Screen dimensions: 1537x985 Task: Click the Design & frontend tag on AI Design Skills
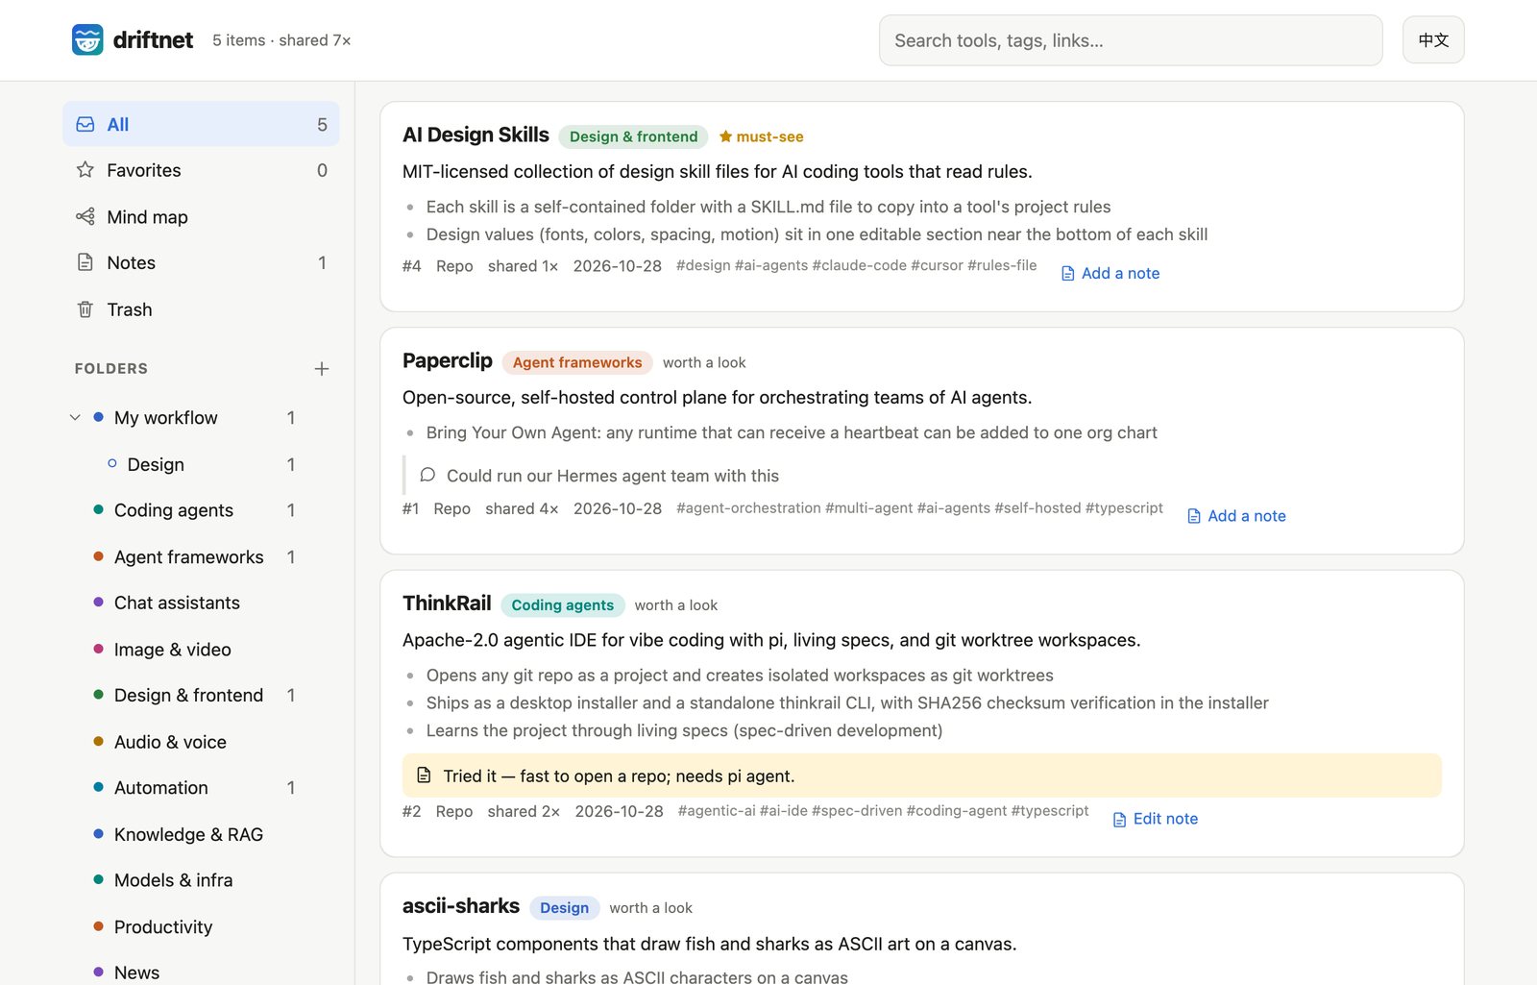tap(633, 136)
